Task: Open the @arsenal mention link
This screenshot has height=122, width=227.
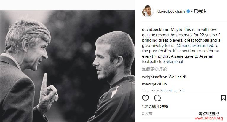Action: coord(175,62)
